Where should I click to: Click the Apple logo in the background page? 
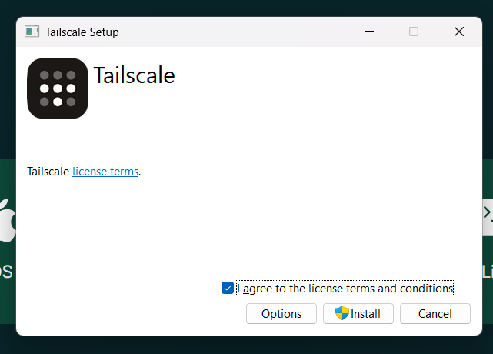pyautogui.click(x=8, y=220)
